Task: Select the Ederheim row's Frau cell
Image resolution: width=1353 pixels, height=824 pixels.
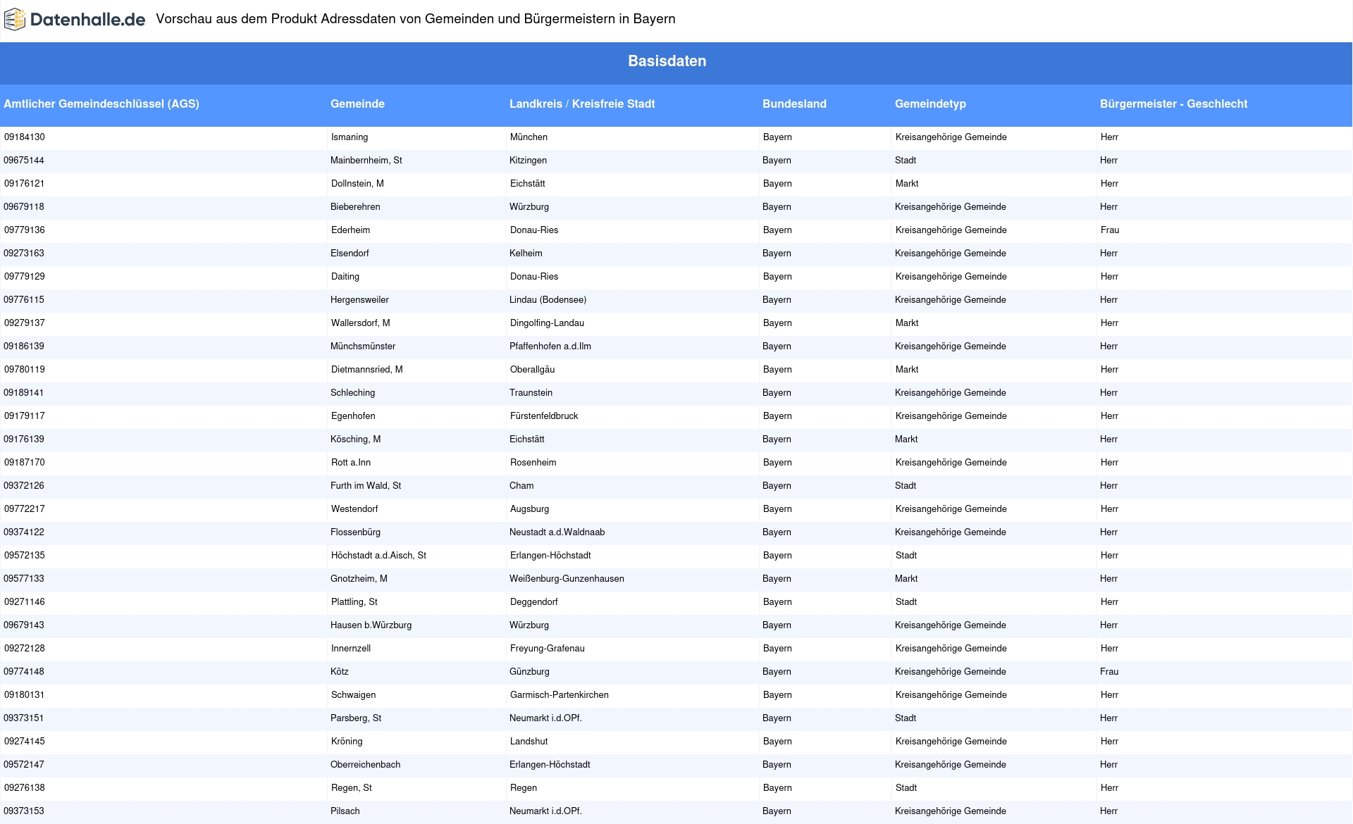Action: coord(1110,230)
